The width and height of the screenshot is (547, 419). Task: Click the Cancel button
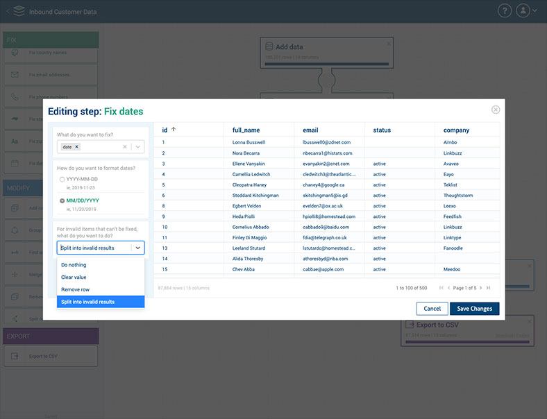click(432, 309)
